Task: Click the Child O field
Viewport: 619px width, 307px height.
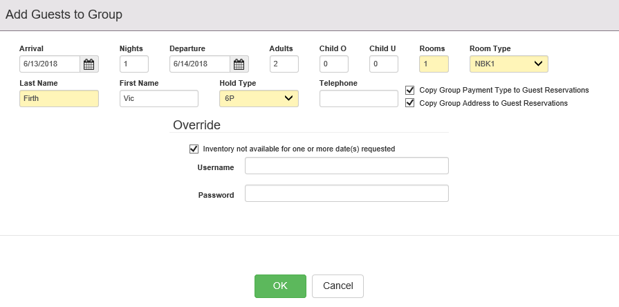Action: (333, 64)
